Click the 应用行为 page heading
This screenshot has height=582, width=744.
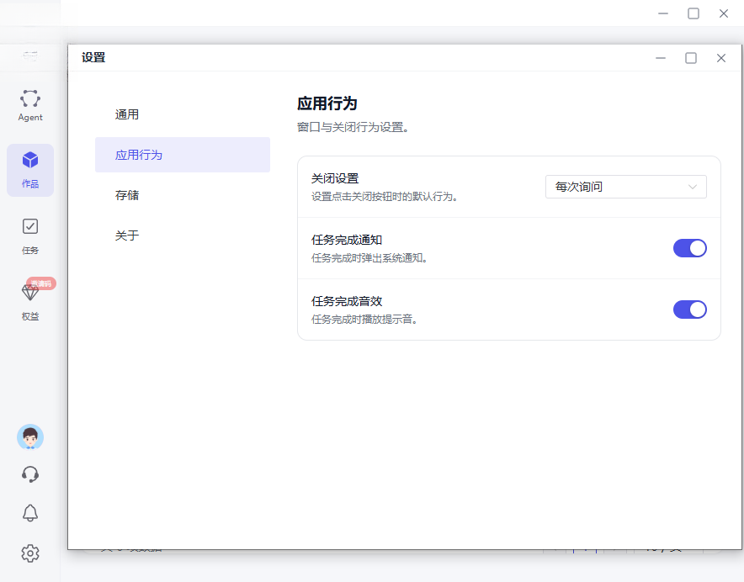327,103
